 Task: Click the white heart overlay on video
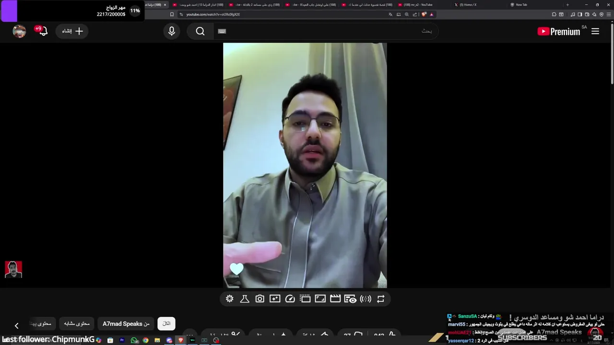point(236,269)
